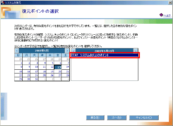Select May 17 on the calendar

click(34, 72)
